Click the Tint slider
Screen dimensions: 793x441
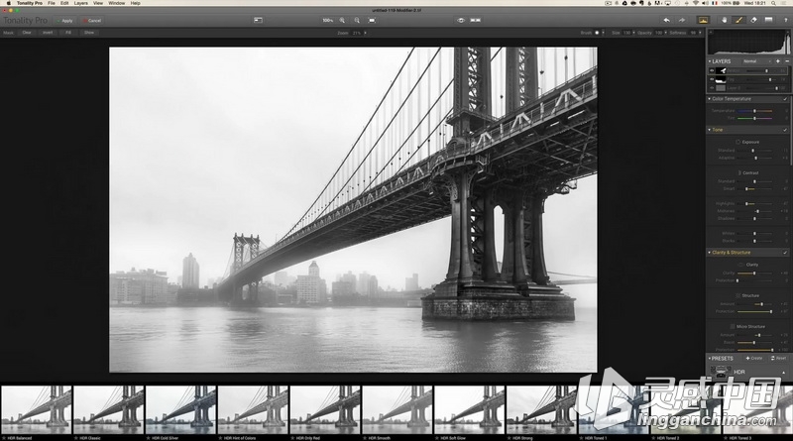click(754, 118)
